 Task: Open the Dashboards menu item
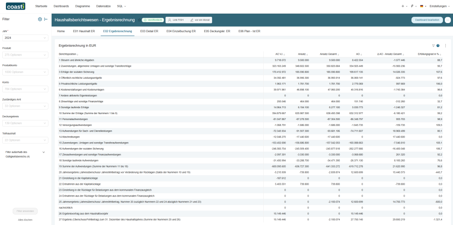61,6
